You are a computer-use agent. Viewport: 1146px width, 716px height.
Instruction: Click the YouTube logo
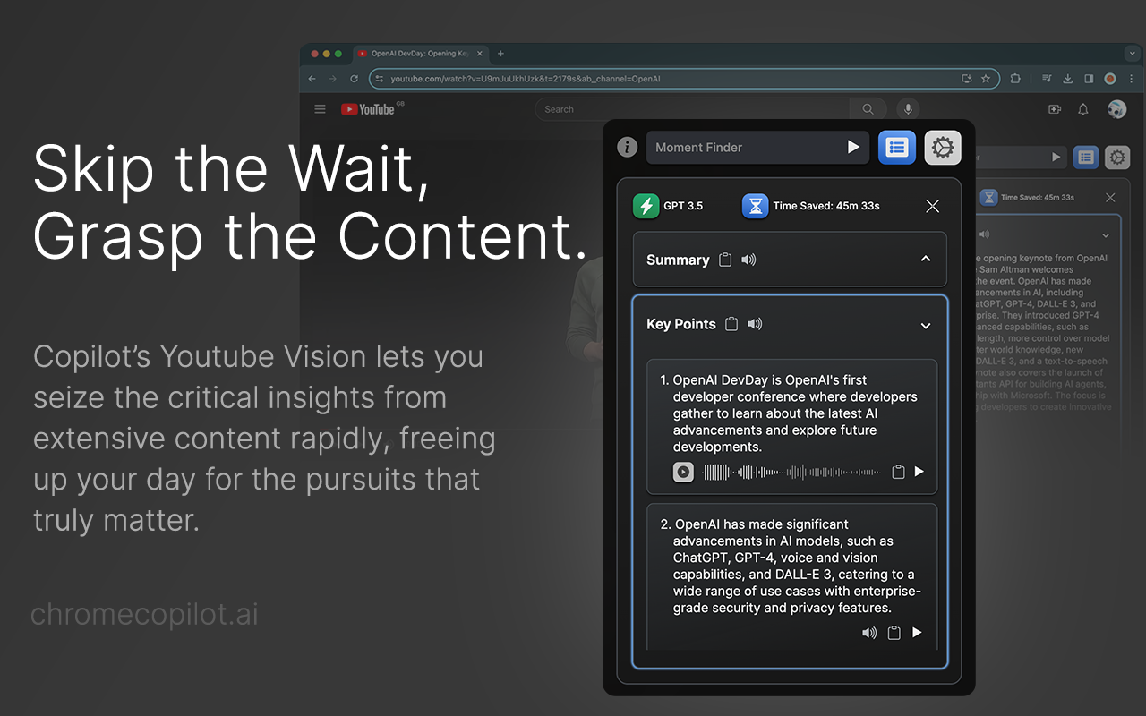(x=368, y=109)
